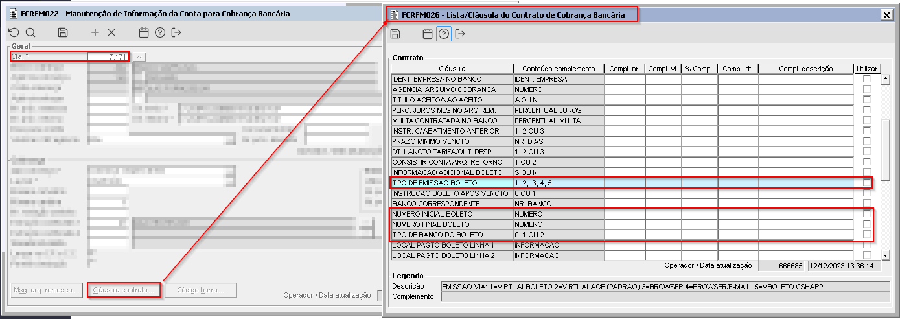
Task: Click the 'NR. BANCO' content cell
Action: coord(559,204)
